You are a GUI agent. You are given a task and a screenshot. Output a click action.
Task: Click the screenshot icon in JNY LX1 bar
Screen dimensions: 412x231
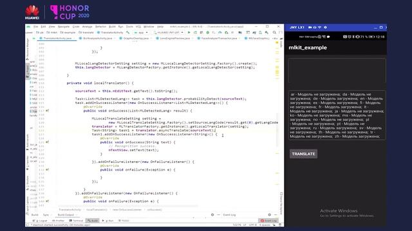(315, 27)
